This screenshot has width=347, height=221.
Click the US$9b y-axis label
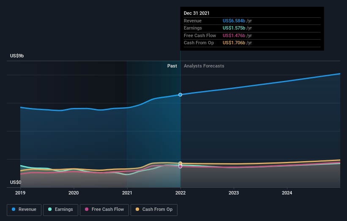[x=17, y=56]
